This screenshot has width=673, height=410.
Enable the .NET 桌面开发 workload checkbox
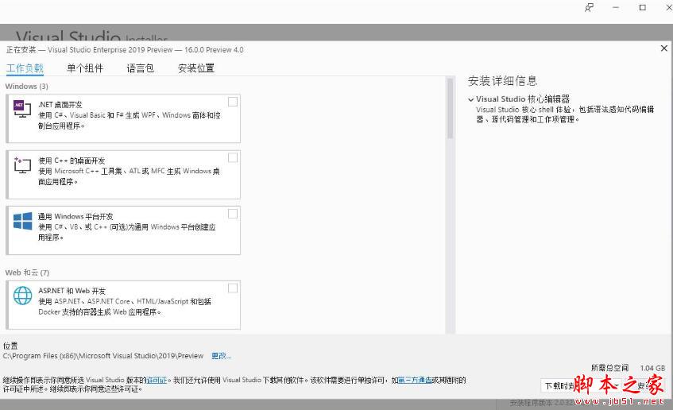(x=232, y=102)
